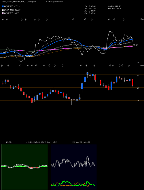Select the 'DOW PT: 16.7' legend text
Image resolution: width=144 pixels, height=190 pixels.
(11, 14)
